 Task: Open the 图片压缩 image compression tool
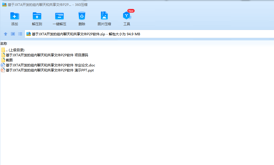point(104,15)
